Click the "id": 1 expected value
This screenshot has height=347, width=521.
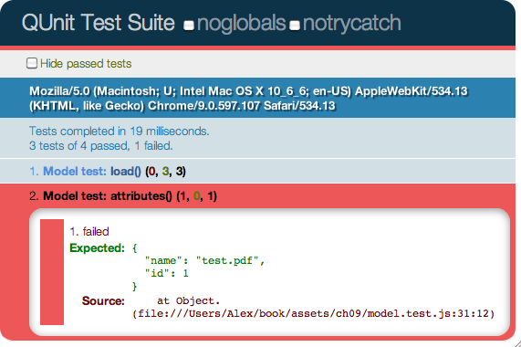(166, 274)
